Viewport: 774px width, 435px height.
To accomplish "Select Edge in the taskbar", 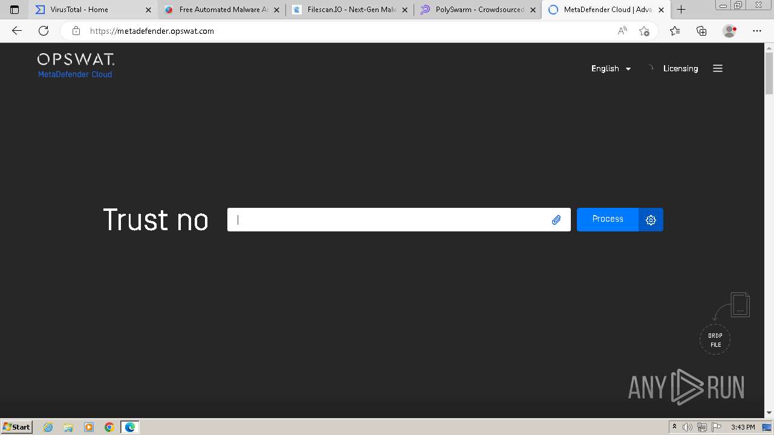I will (130, 427).
